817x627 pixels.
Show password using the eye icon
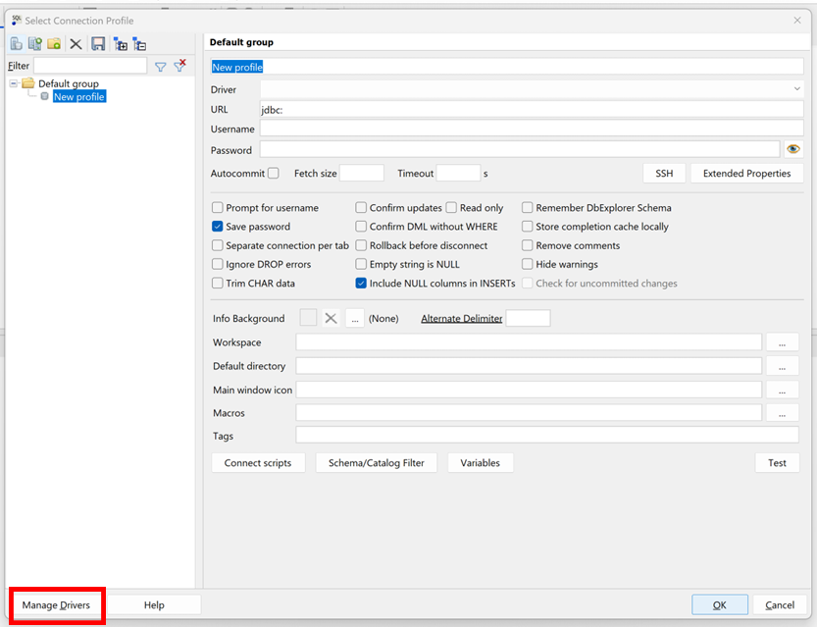(793, 149)
